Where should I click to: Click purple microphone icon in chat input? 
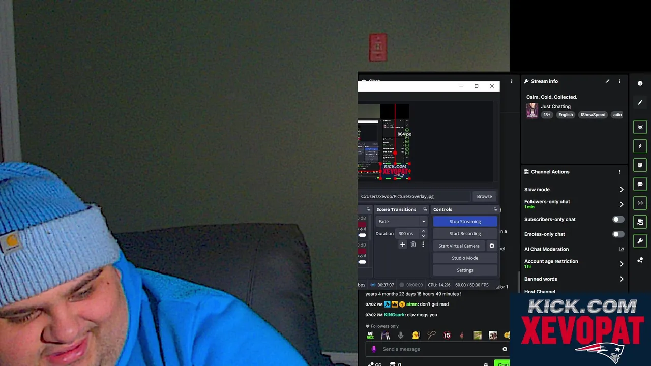click(x=374, y=349)
